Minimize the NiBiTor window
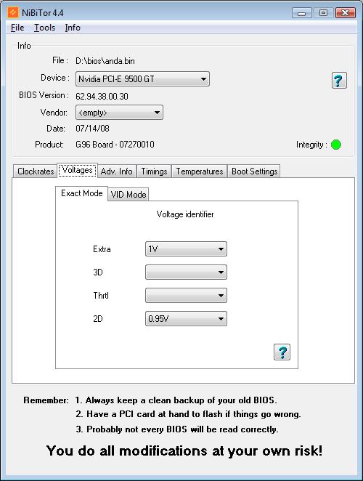This screenshot has width=363, height=481. tap(302, 13)
